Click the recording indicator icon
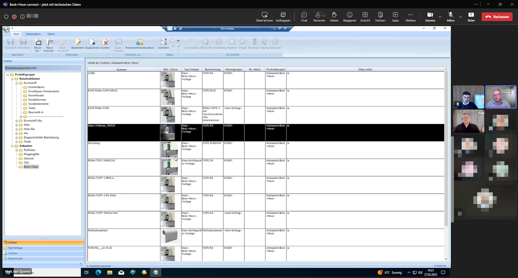This screenshot has width=518, height=278. pos(14,17)
